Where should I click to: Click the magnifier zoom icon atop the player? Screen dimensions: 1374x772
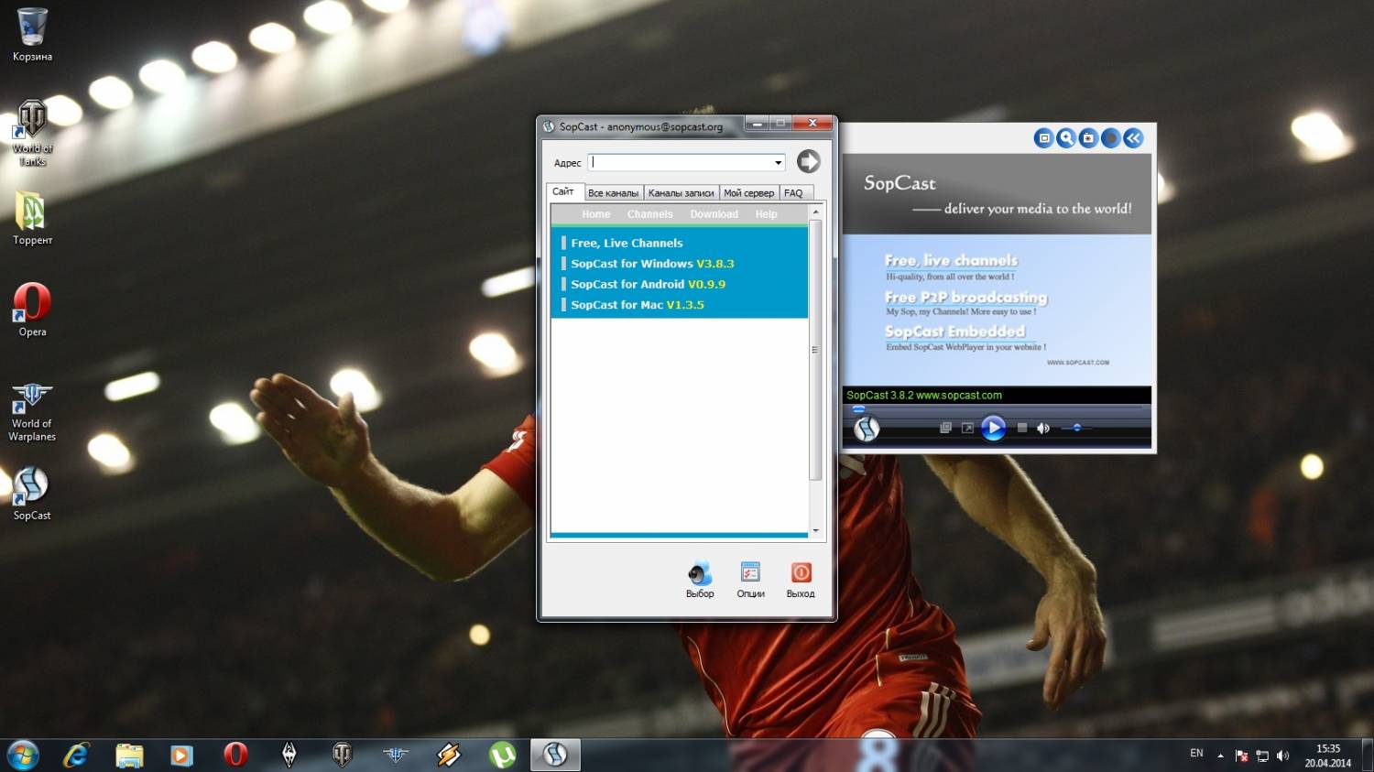coord(1065,138)
